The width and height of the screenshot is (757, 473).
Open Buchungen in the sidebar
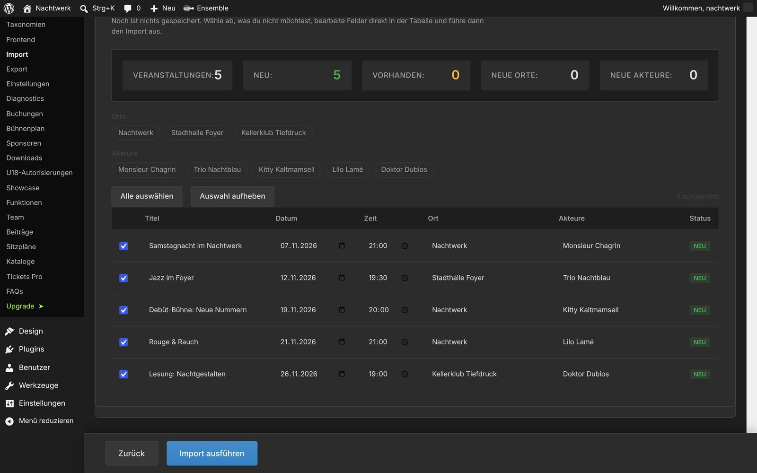[x=25, y=114]
